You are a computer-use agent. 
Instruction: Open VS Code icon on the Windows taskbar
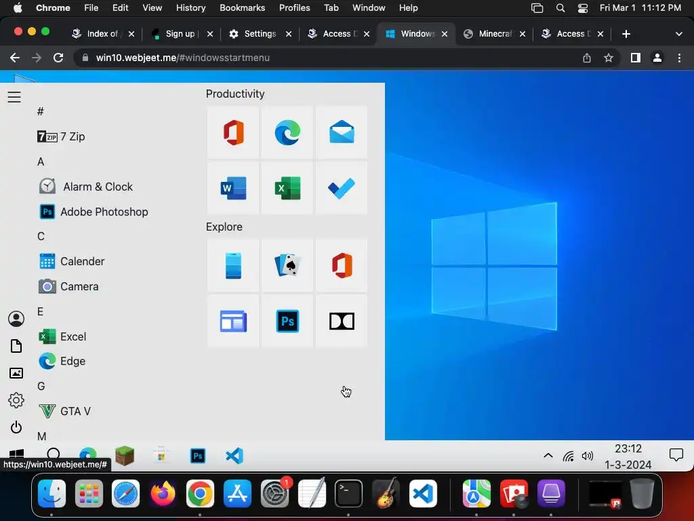(234, 456)
